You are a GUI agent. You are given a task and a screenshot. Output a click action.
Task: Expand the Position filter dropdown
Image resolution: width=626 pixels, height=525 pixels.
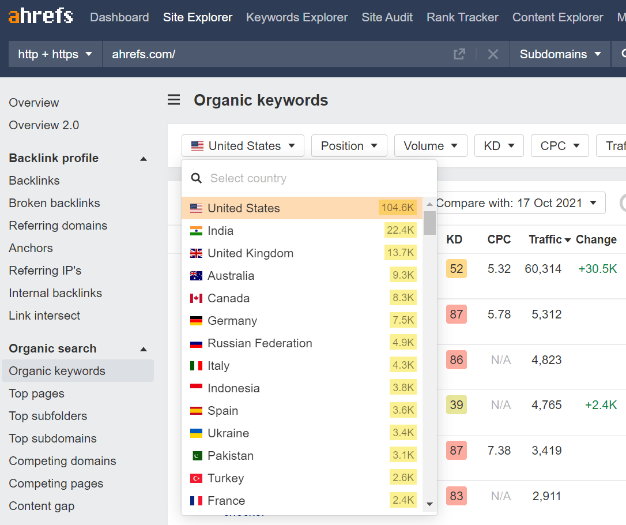click(349, 146)
